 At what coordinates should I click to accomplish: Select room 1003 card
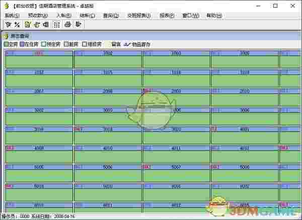tap(176, 59)
